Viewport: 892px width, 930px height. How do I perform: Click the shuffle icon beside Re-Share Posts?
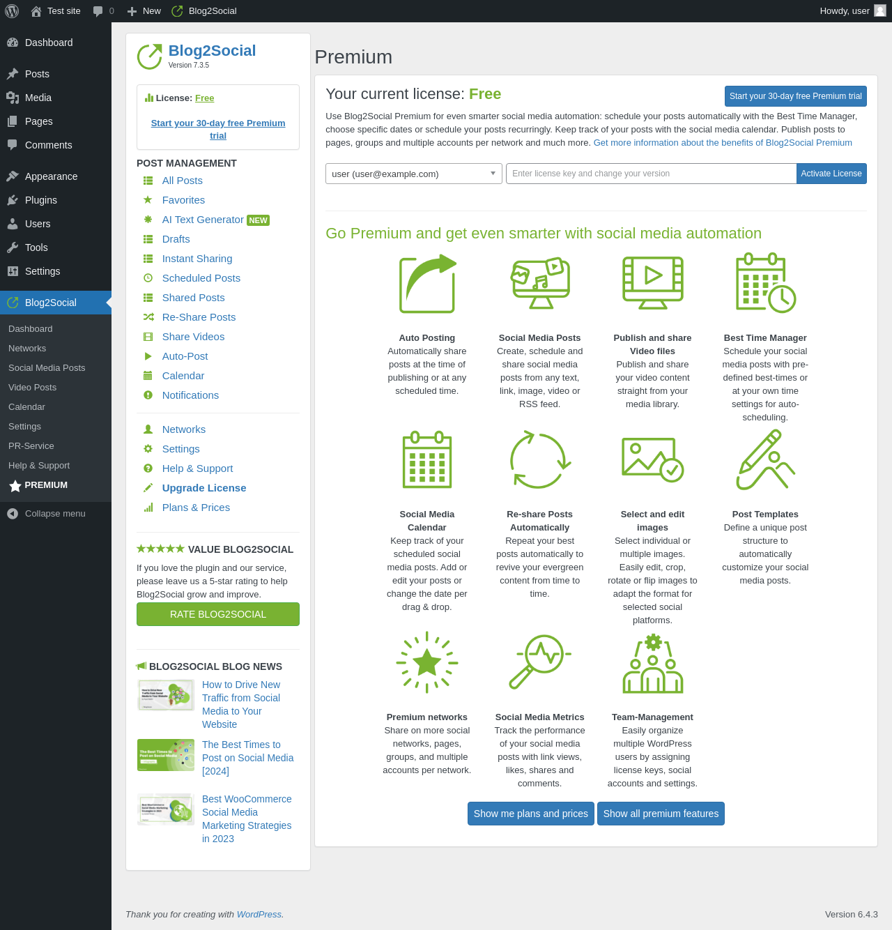pyautogui.click(x=148, y=317)
